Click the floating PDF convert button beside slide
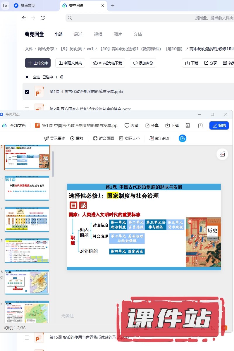234x351 pixels. pos(222,154)
